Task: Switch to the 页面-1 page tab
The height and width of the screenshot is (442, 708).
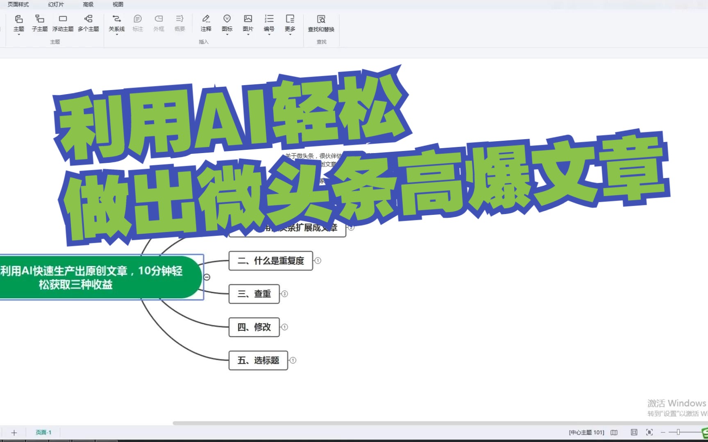Action: pyautogui.click(x=43, y=433)
